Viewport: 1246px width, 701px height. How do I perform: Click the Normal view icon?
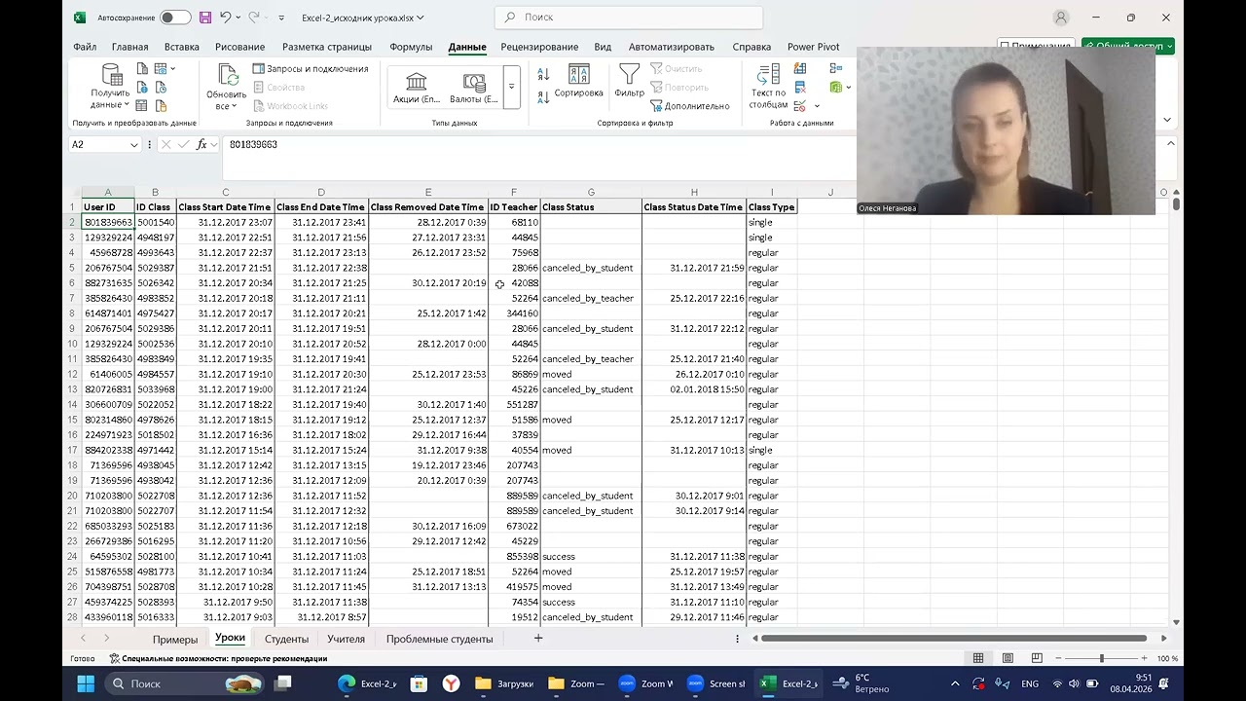pos(978,658)
